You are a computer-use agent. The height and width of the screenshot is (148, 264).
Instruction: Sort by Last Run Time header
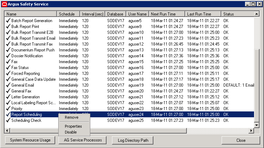pos(203,14)
